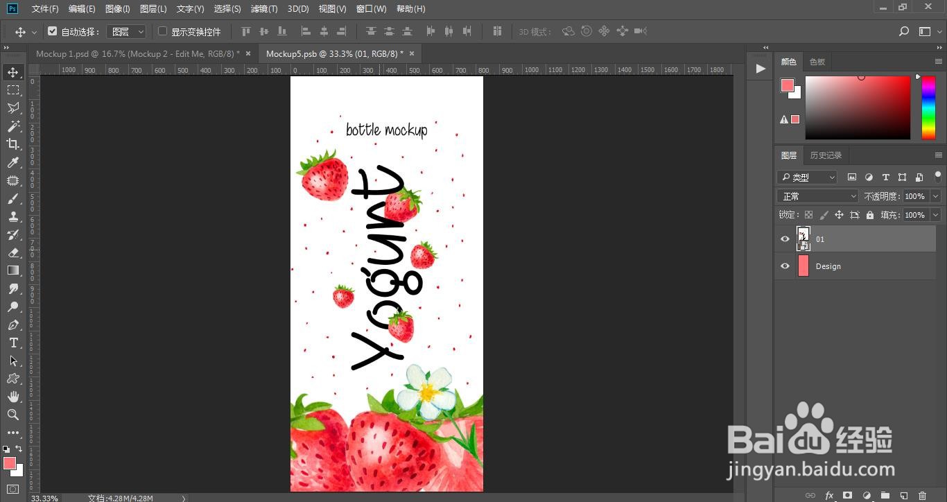Filter layers by pixel layer kind
The image size is (947, 502).
click(852, 178)
